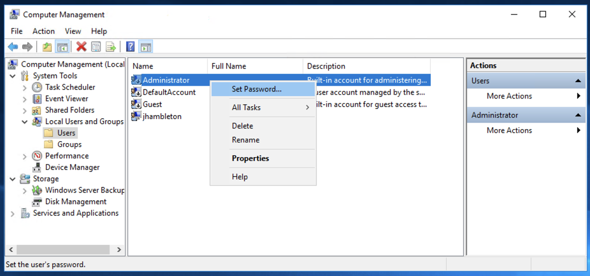The width and height of the screenshot is (590, 276).
Task: Click the Export List toolbar icon
Action: click(110, 47)
